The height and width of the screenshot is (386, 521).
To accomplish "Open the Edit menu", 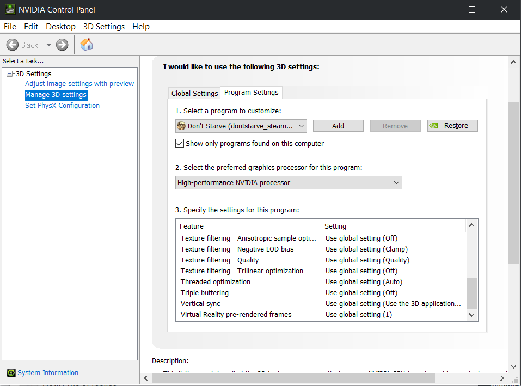I will (x=31, y=27).
